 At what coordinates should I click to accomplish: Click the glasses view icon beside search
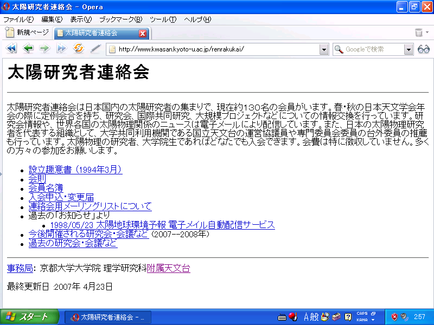pos(424,49)
